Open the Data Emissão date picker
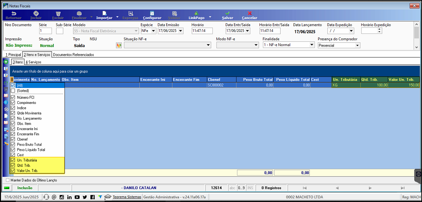422x202 pixels. 181,31
